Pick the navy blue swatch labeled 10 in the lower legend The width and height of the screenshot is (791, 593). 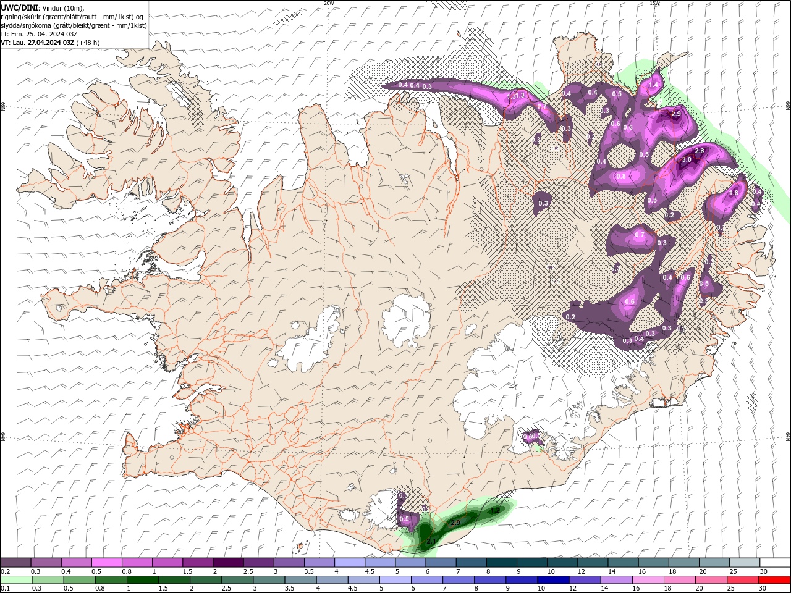pos(552,580)
